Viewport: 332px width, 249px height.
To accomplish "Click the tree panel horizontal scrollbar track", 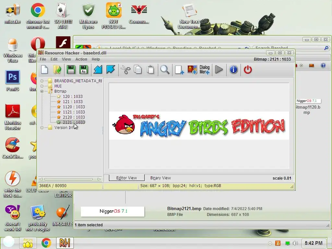I will (x=69, y=179).
